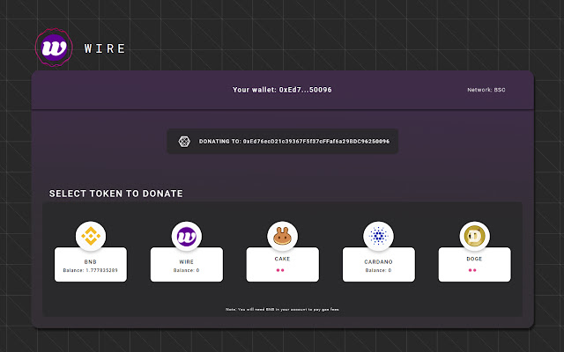This screenshot has height=352, width=564.
Task: Click the WIRE Balance: 0 text
Action: coord(186,270)
